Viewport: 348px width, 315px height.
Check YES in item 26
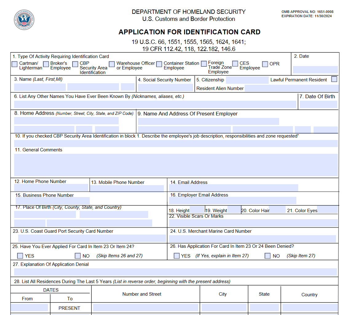click(176, 255)
